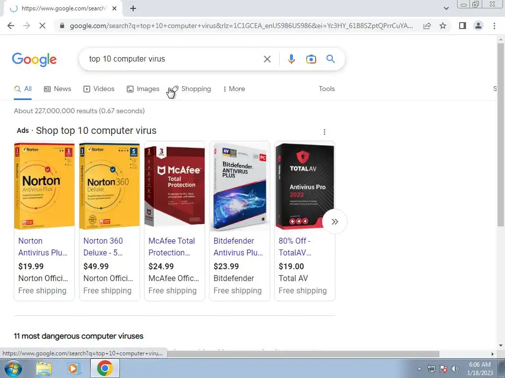Open the tab search down-arrow
The height and width of the screenshot is (378, 505).
446,8
